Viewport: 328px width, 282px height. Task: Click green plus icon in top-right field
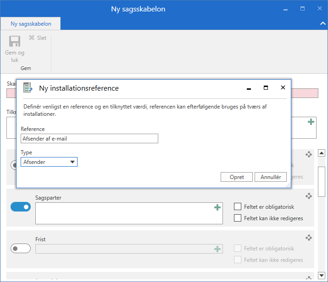click(x=311, y=122)
